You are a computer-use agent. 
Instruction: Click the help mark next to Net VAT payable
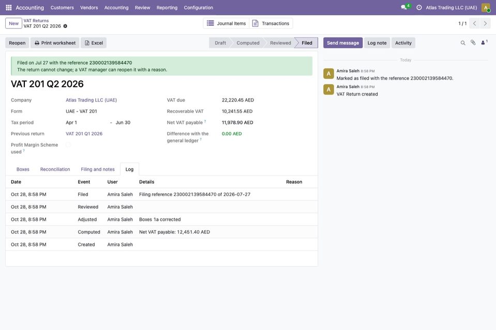click(x=205, y=121)
